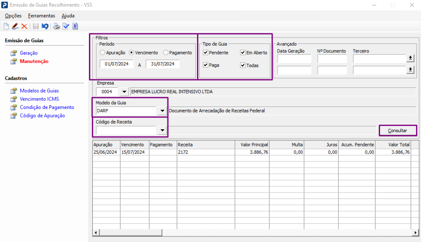Open the Código de Receita dropdown
Screen dimensions: 421x242
pos(162,131)
